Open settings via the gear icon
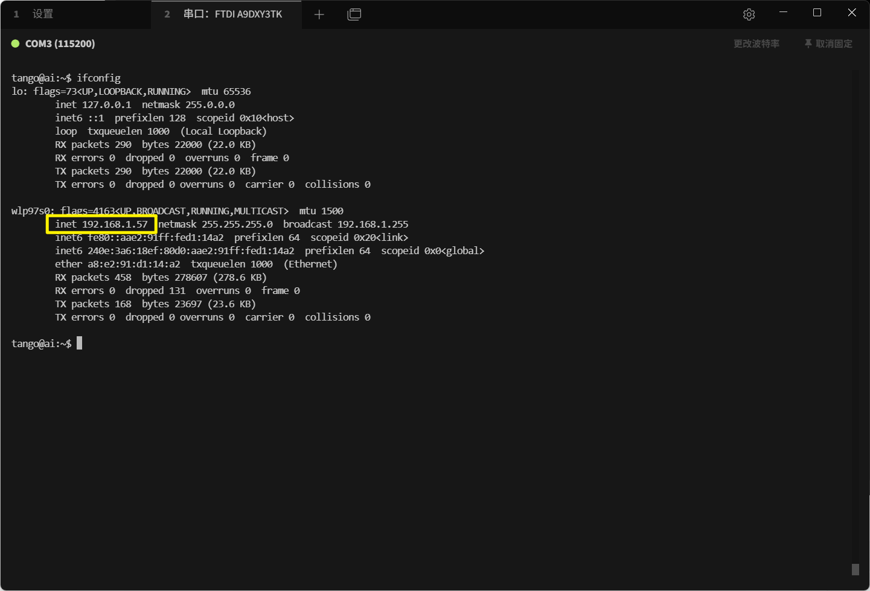Viewport: 870px width, 591px height. pos(749,14)
